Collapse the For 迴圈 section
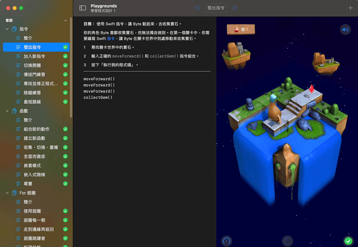Screen dimensions: 358x247 click(7, 193)
